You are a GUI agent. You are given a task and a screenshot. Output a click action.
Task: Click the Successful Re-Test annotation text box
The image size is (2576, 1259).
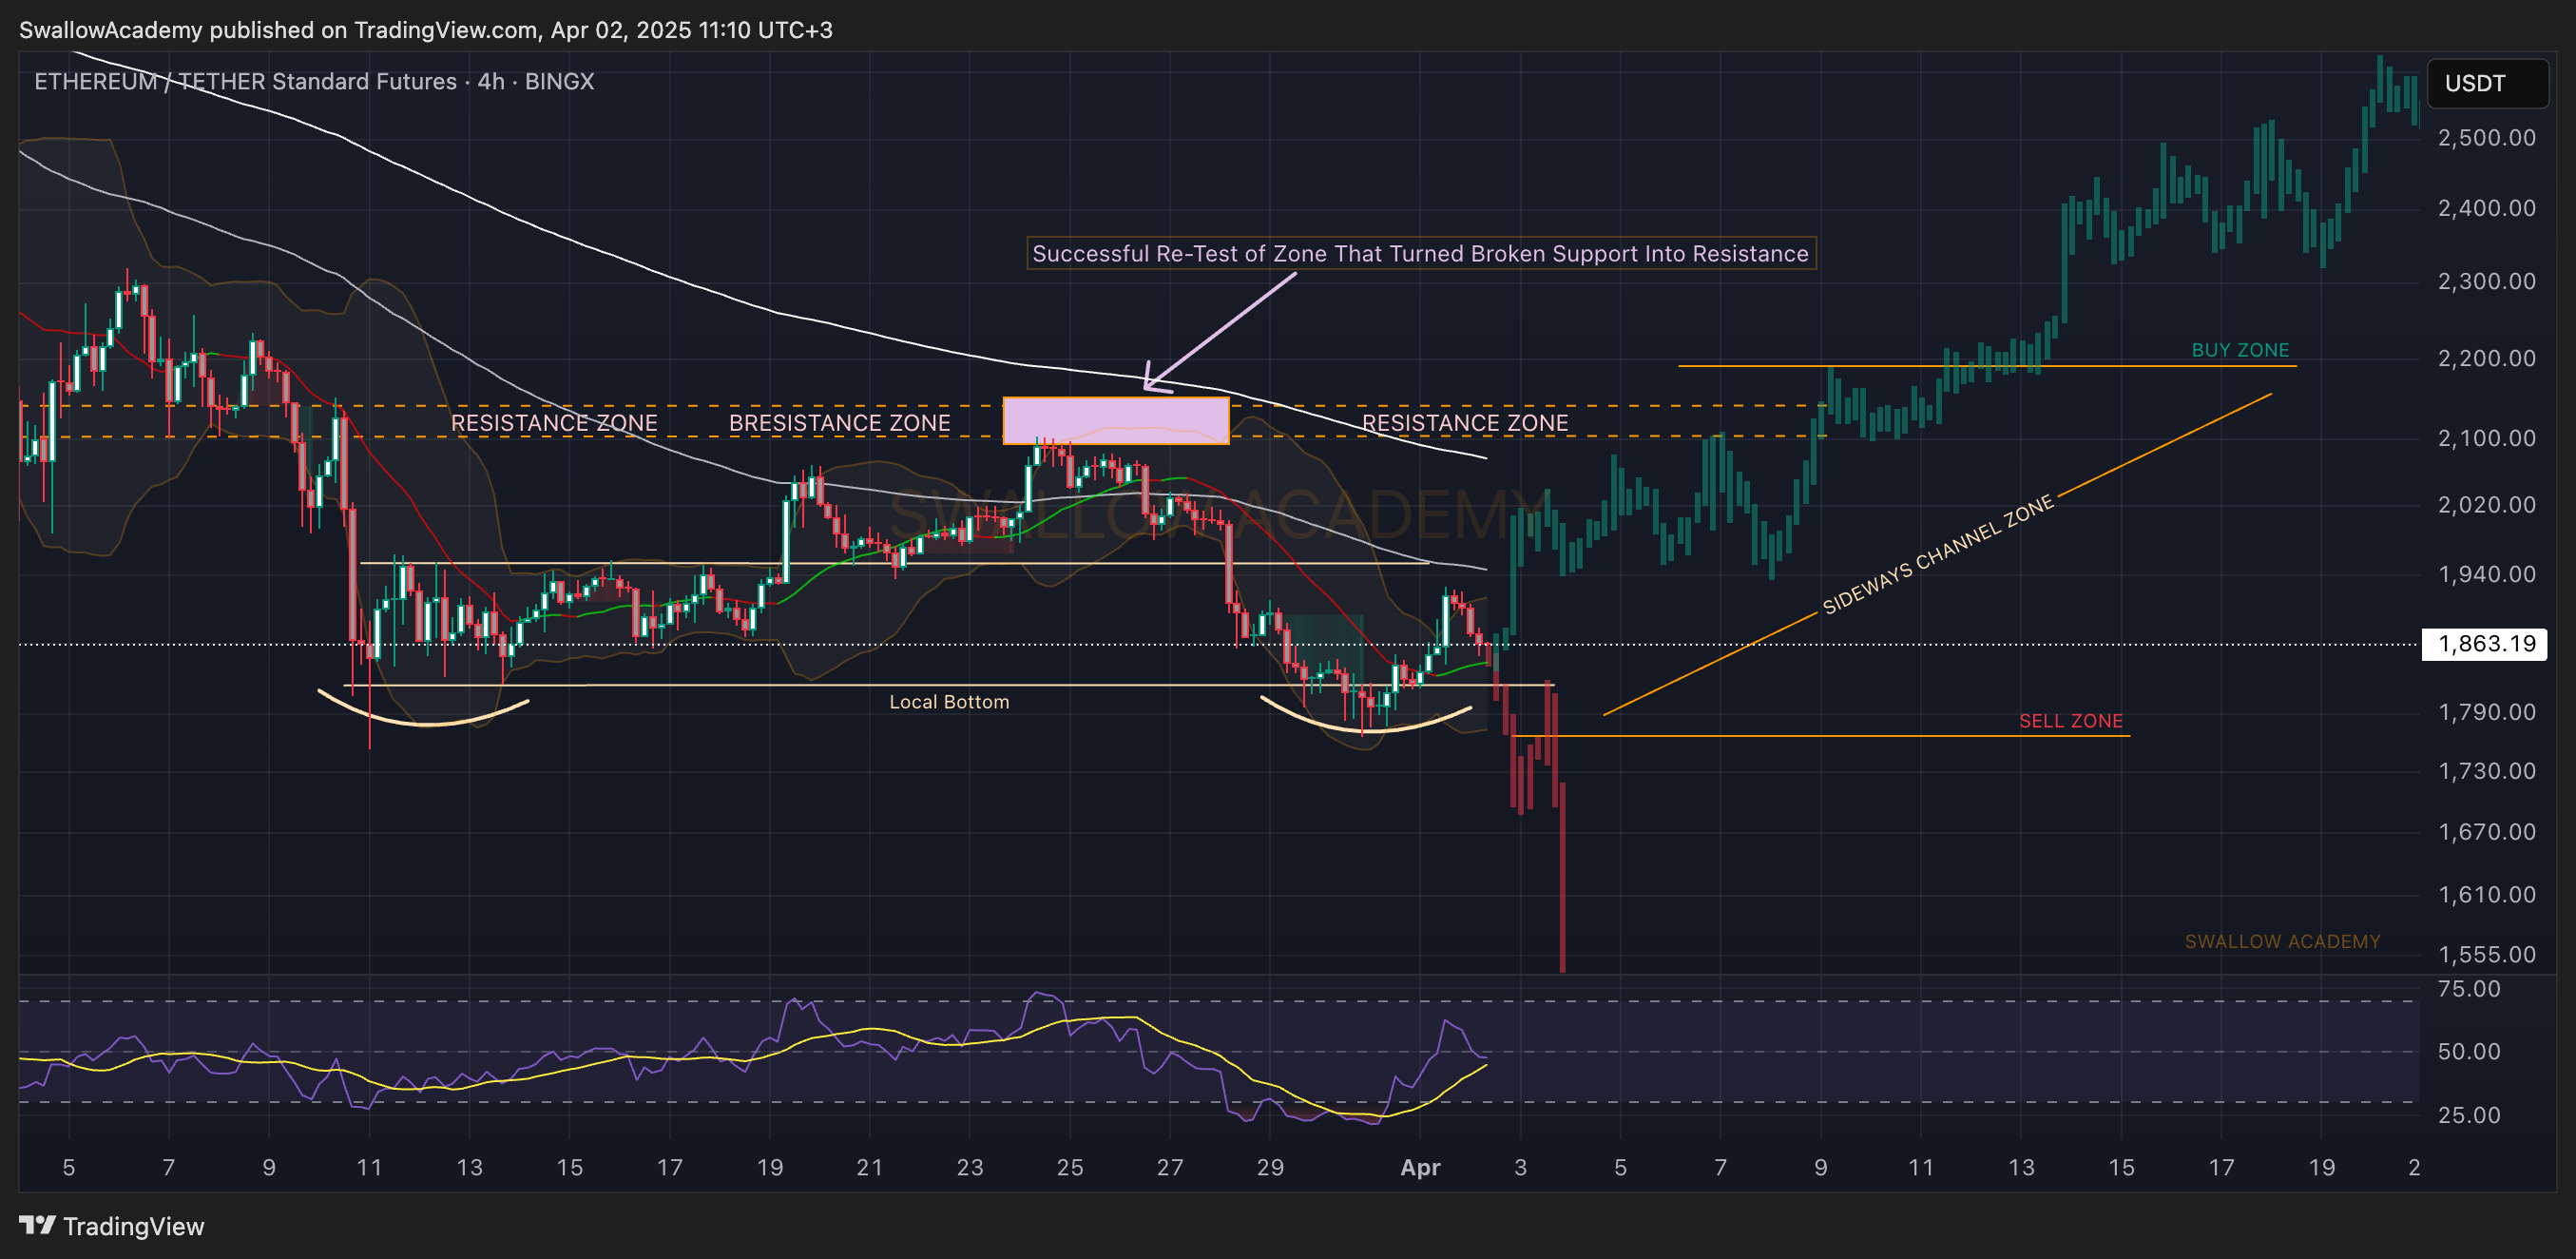coord(1420,254)
